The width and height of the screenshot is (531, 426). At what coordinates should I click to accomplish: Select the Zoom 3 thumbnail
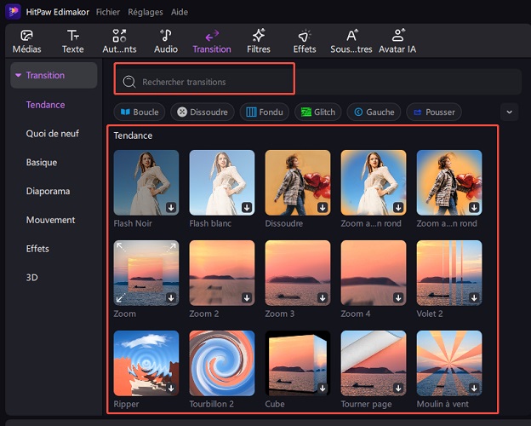[298, 273]
